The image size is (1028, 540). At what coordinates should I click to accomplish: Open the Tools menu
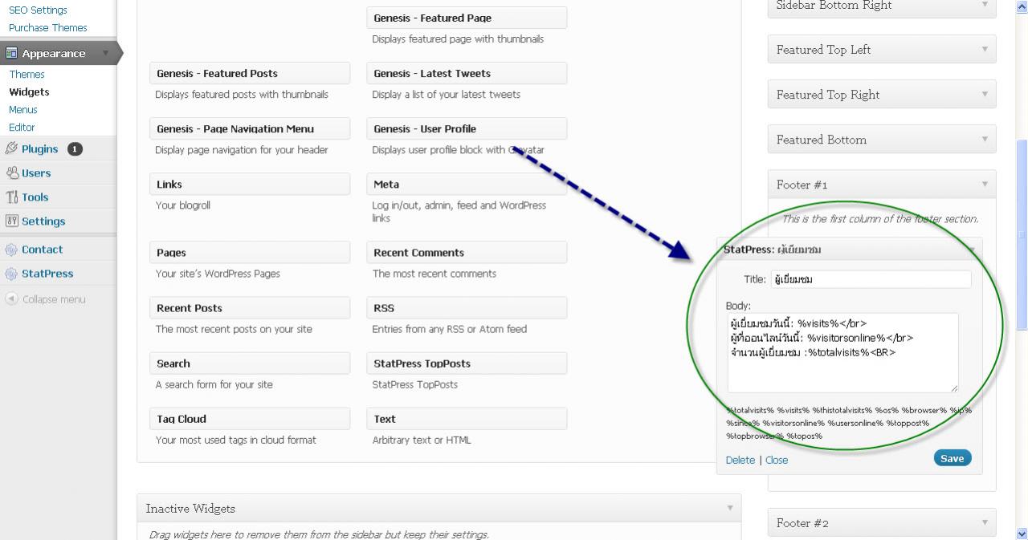[35, 197]
